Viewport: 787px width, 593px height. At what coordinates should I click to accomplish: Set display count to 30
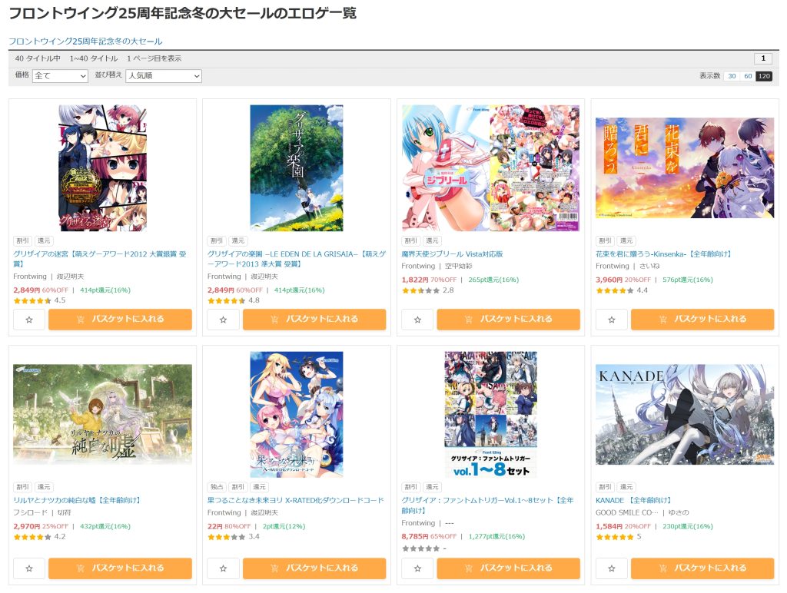[x=732, y=76]
